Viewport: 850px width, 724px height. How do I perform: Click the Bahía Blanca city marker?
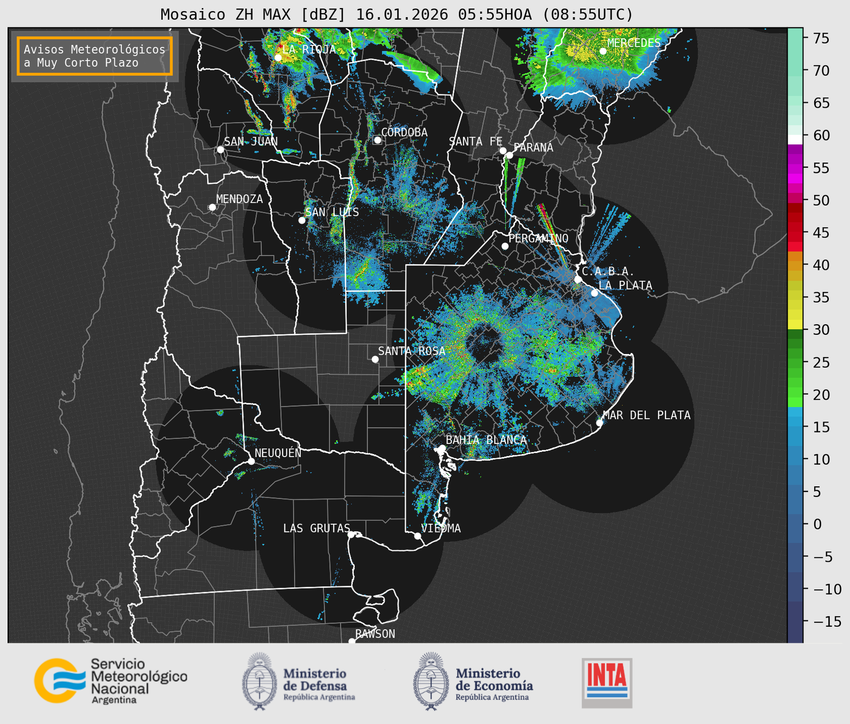coord(442,448)
